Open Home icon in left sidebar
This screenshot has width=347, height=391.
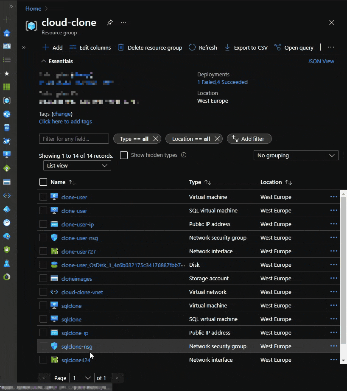[7, 33]
